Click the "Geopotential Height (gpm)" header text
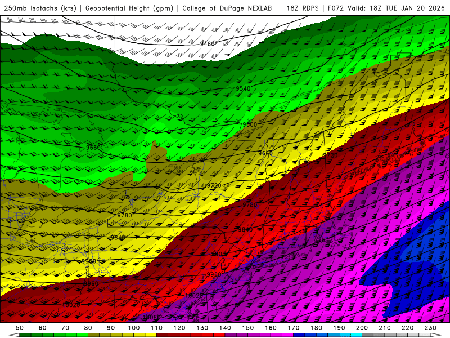 pos(129,8)
